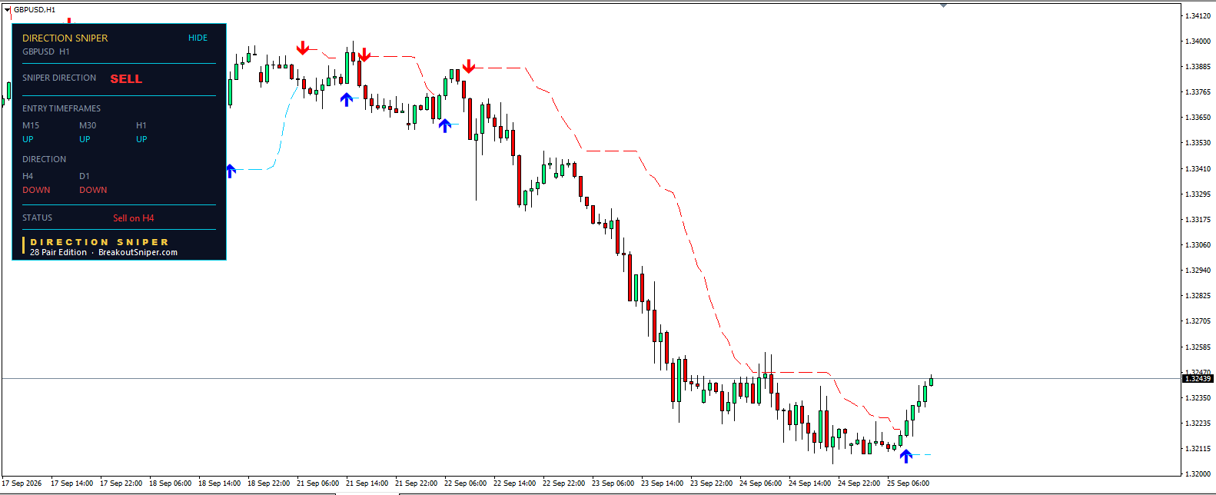
Task: Click the 28 Pair Edition text
Action: coord(58,252)
